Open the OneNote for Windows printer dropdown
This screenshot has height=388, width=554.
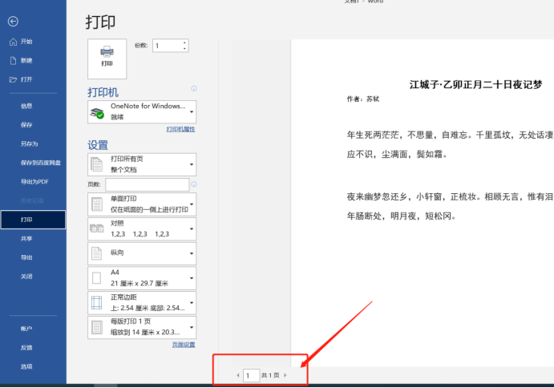(x=142, y=111)
